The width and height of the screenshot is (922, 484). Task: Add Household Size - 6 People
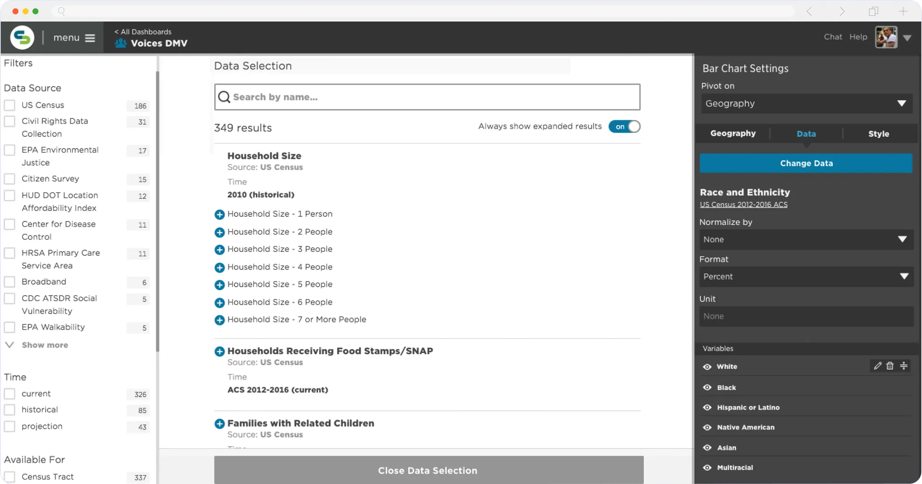click(219, 303)
